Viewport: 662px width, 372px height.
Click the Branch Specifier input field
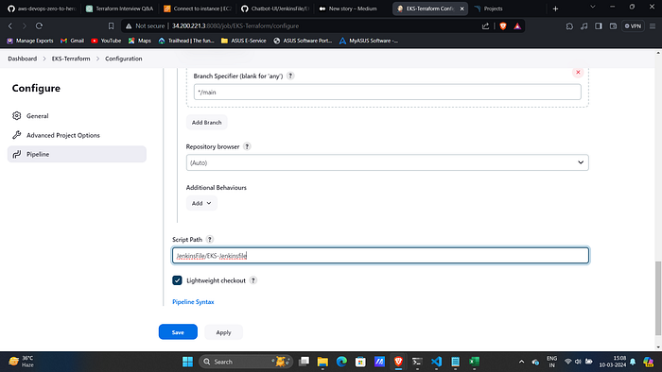click(x=387, y=92)
